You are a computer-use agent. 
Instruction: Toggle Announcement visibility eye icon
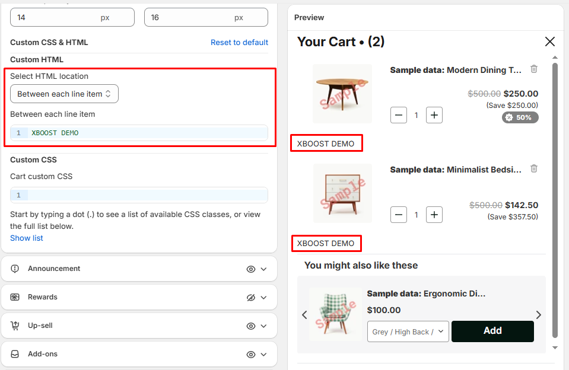[251, 269]
